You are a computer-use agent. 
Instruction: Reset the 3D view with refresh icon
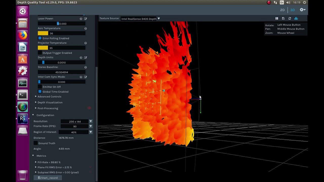(290, 18)
